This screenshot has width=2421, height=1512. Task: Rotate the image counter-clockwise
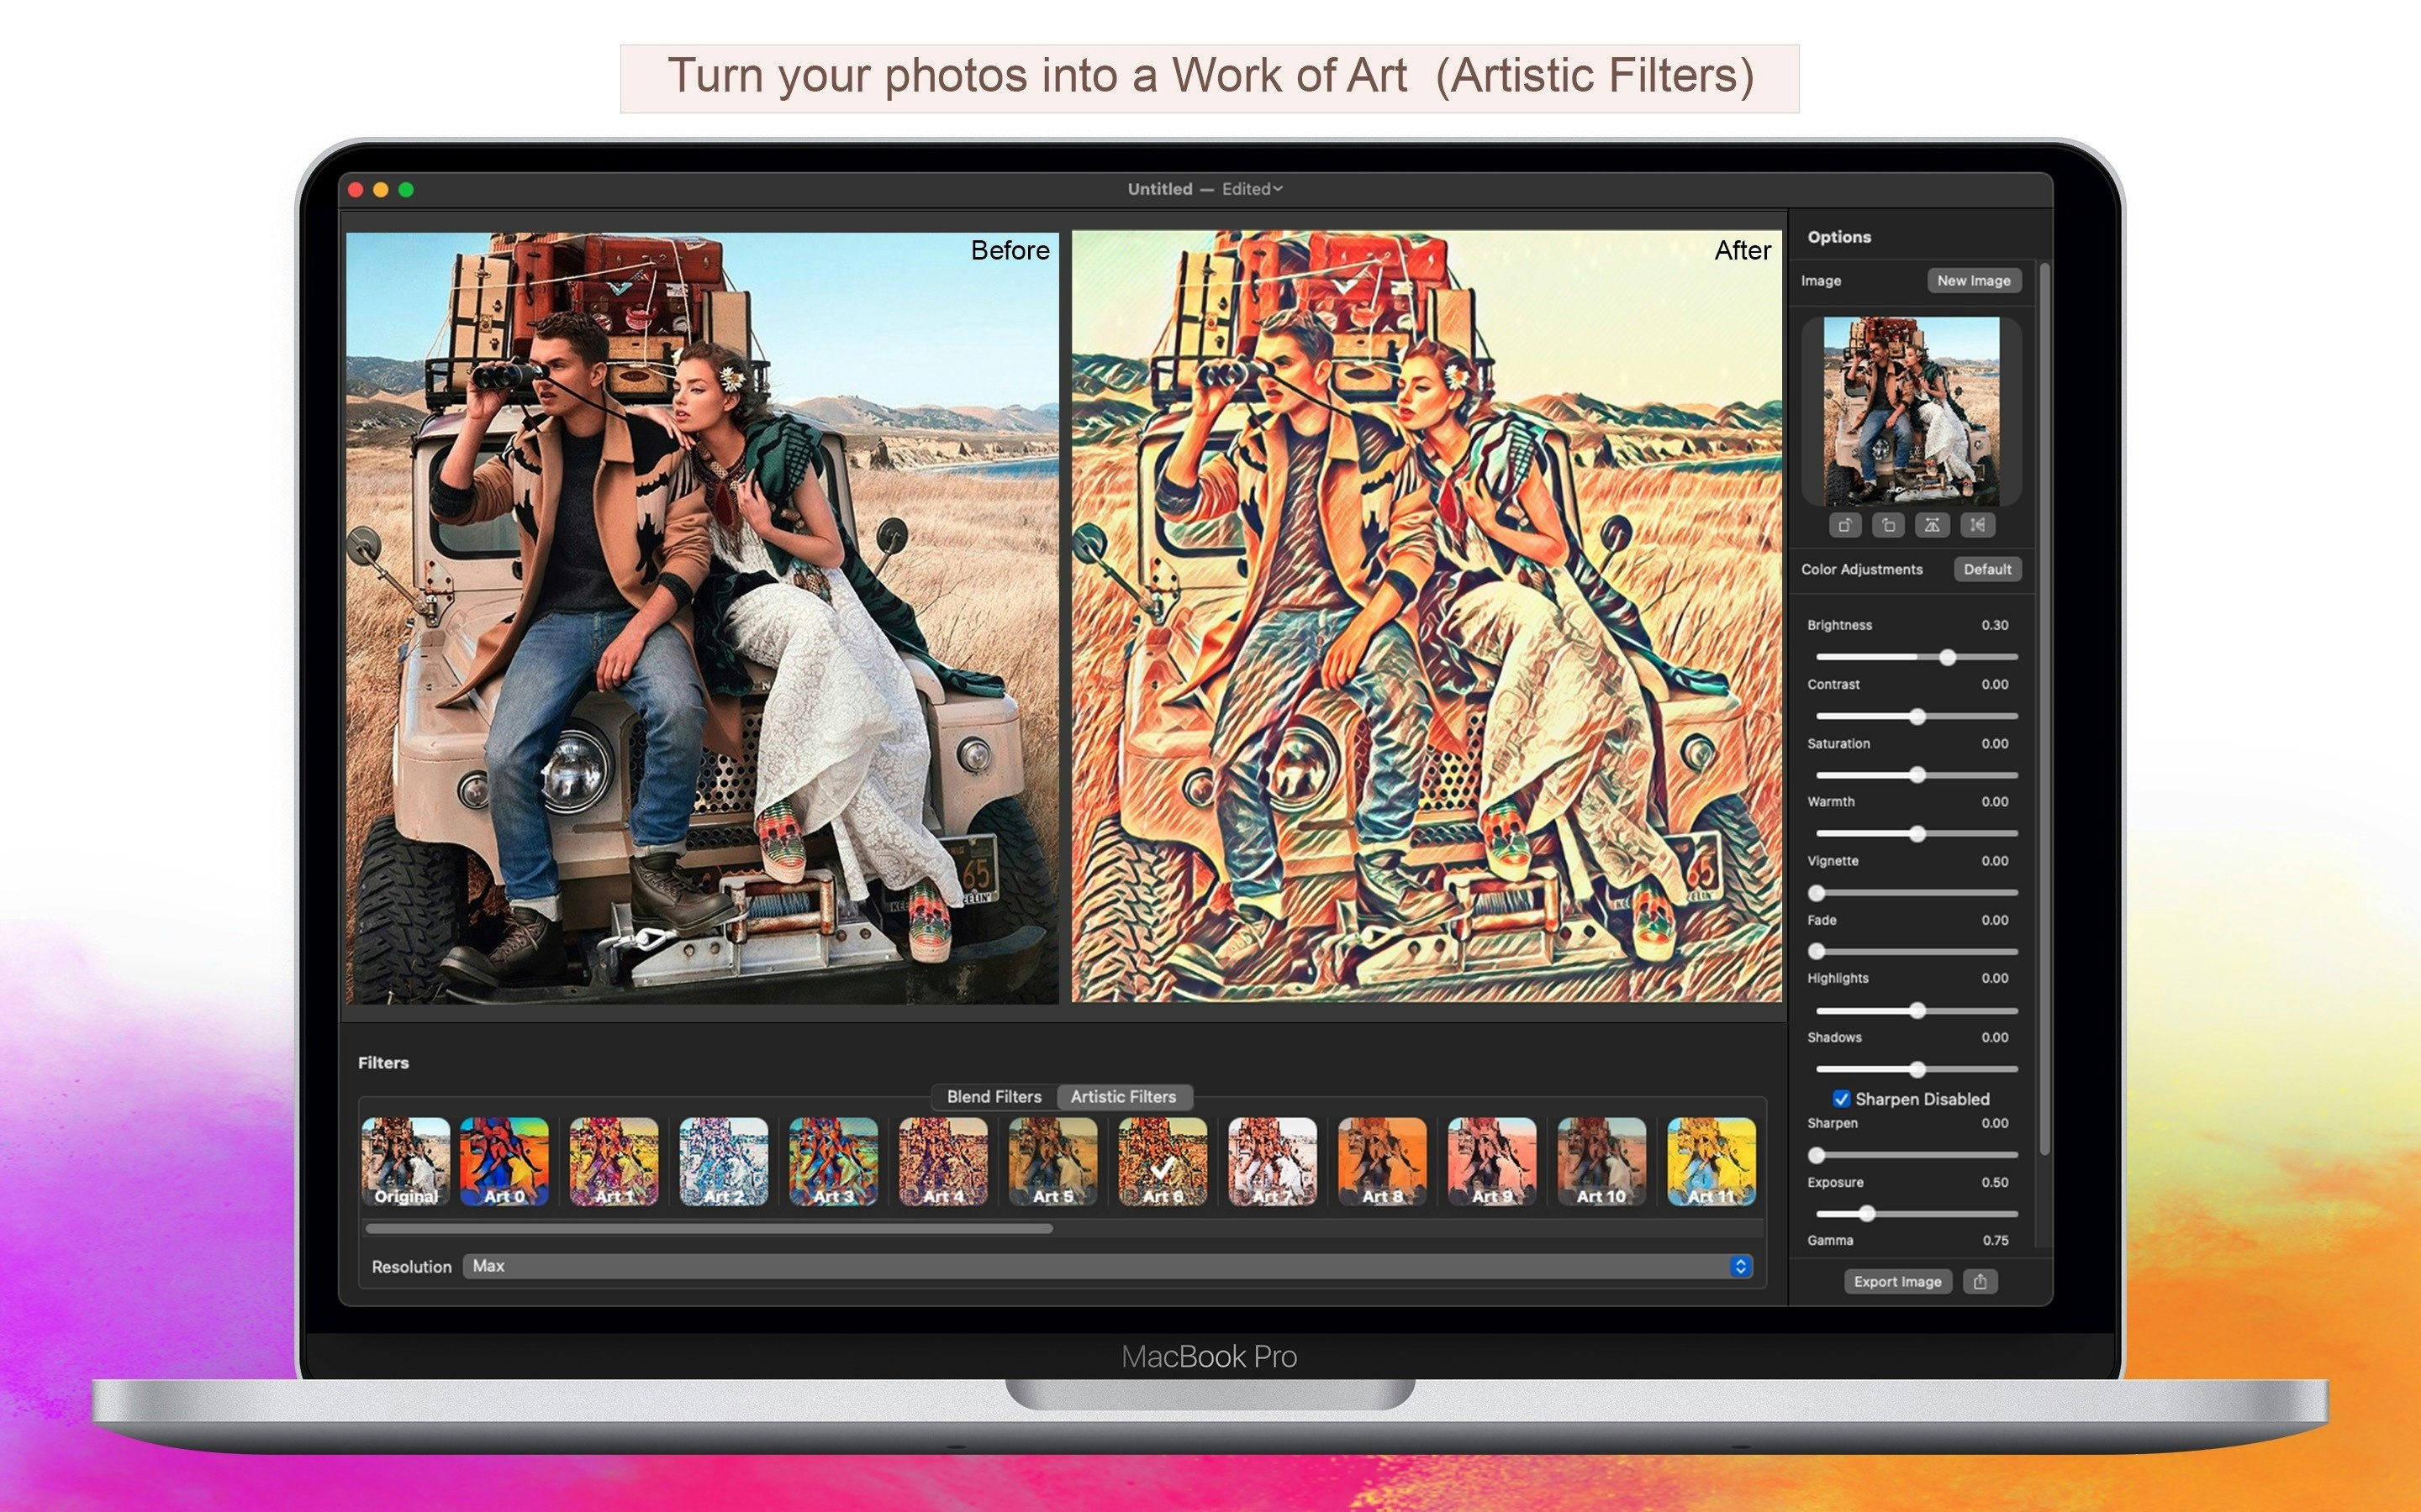[1889, 526]
